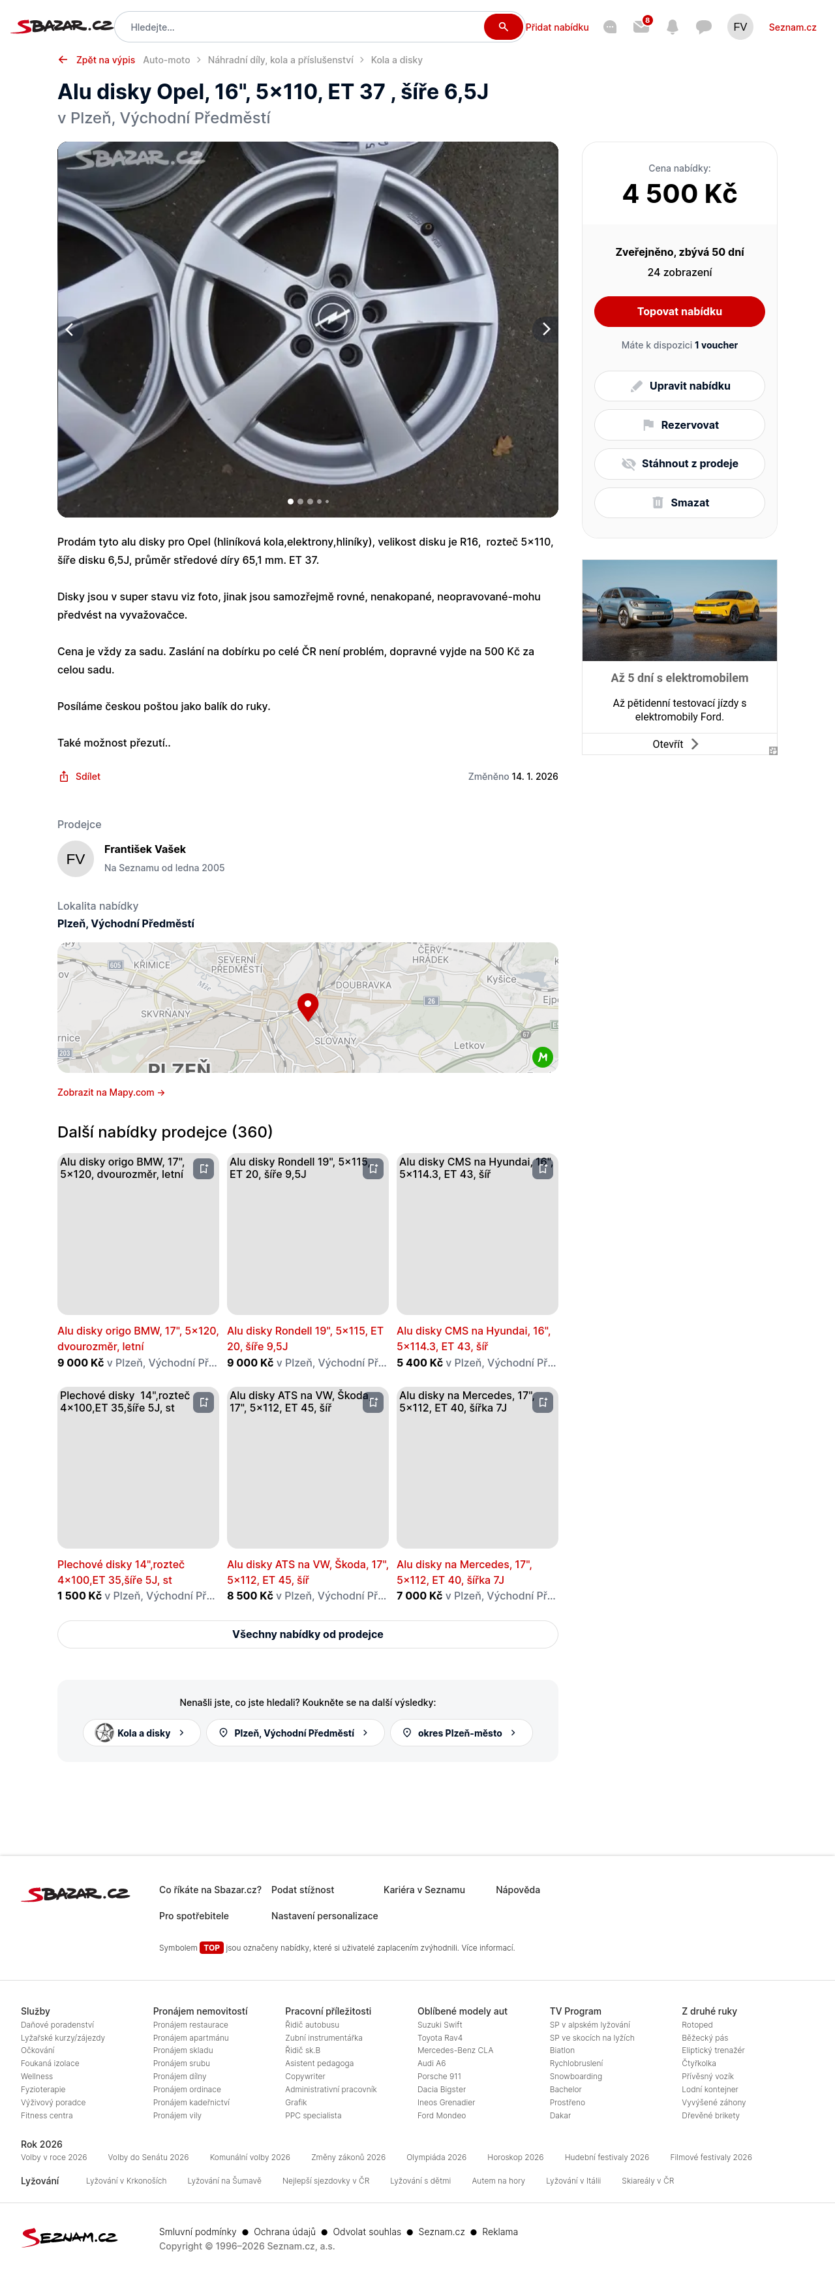Open Kola a disky breadcrumb

[397, 60]
